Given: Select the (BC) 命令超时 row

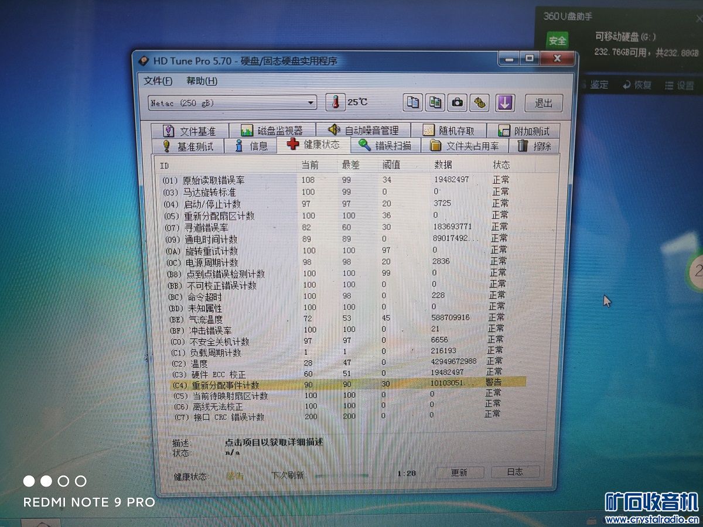Looking at the screenshot, I should pyautogui.click(x=337, y=296).
